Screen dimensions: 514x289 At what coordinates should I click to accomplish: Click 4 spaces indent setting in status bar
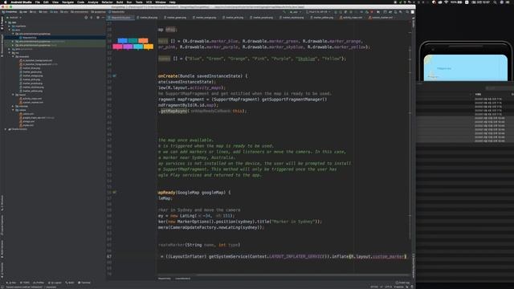click(398, 287)
